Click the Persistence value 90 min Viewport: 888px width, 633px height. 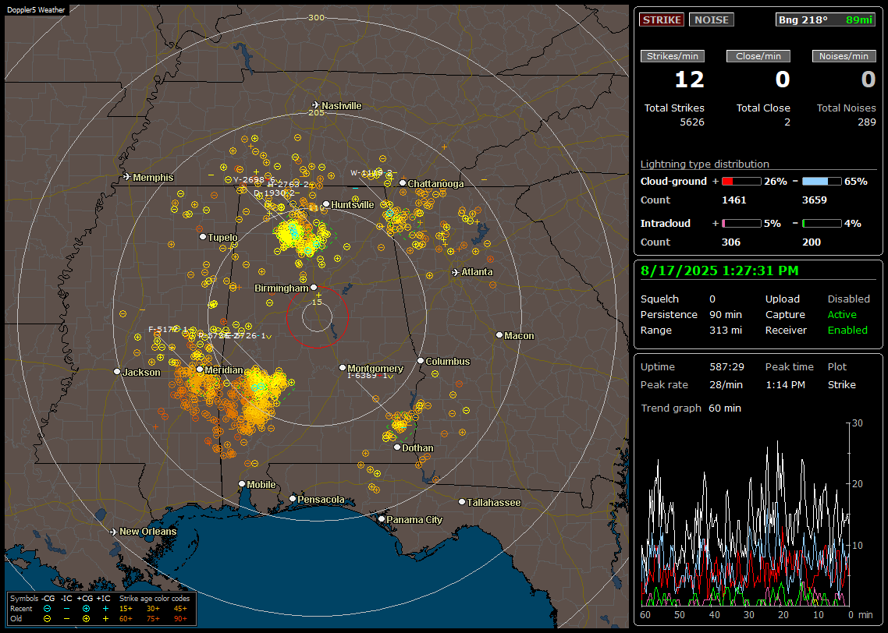pyautogui.click(x=726, y=314)
